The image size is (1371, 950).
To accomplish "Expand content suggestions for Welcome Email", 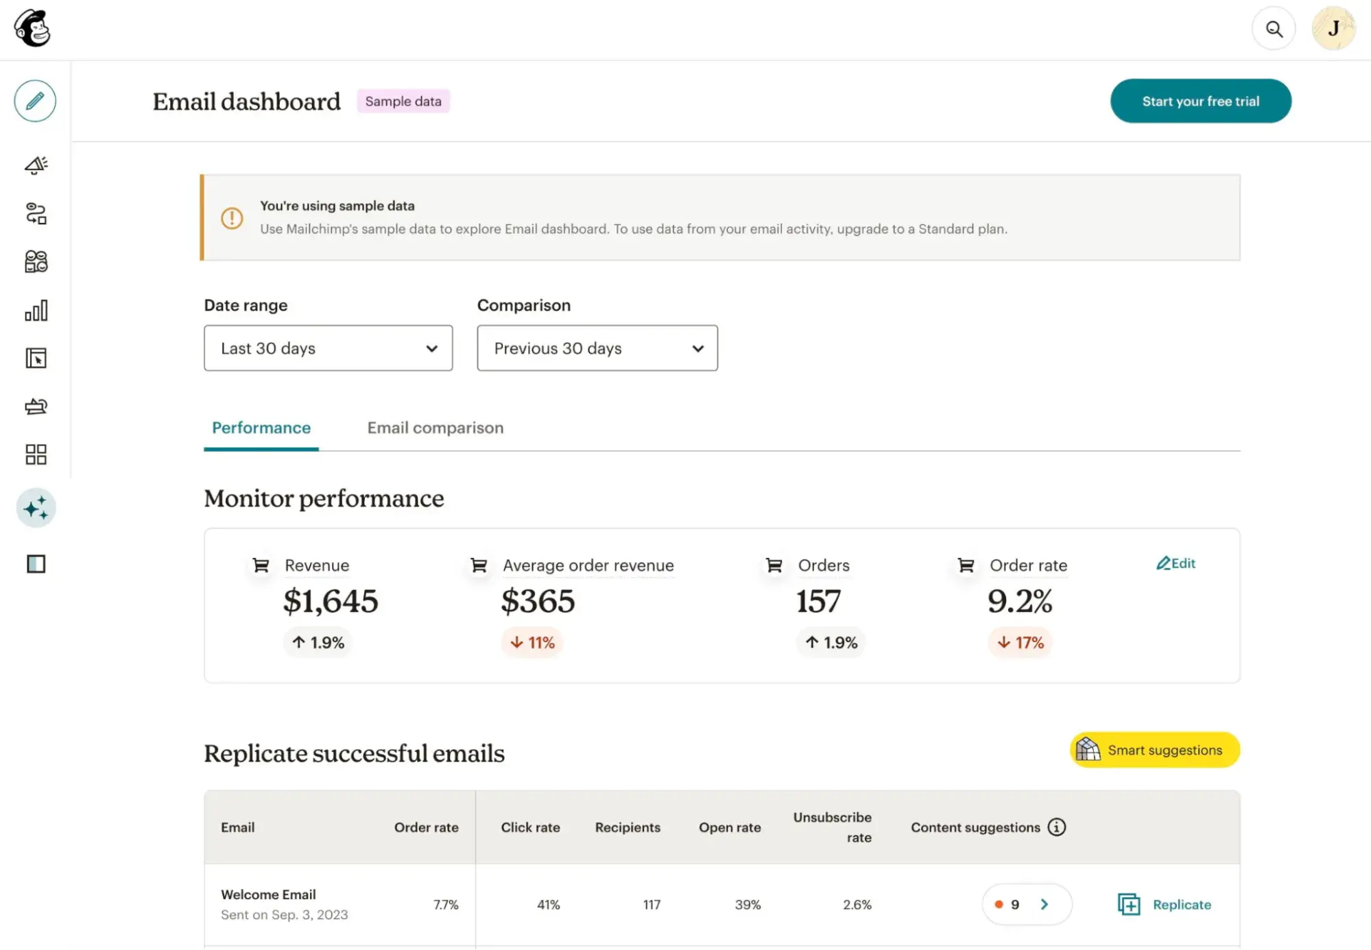I will tap(1045, 904).
